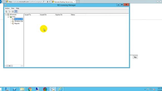
Task: Switch to the Remote Desktop Server Lice... browser tab
Action: click(x=64, y=2)
